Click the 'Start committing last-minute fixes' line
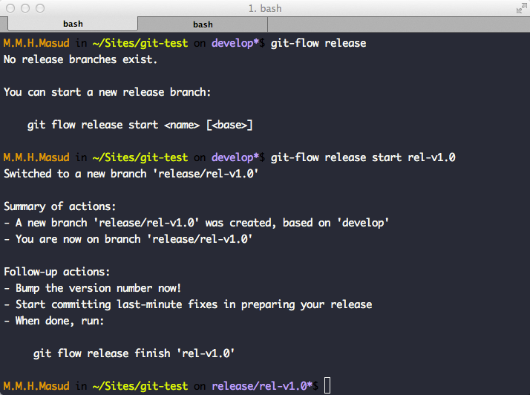Image resolution: width=530 pixels, height=395 pixels. tap(188, 304)
